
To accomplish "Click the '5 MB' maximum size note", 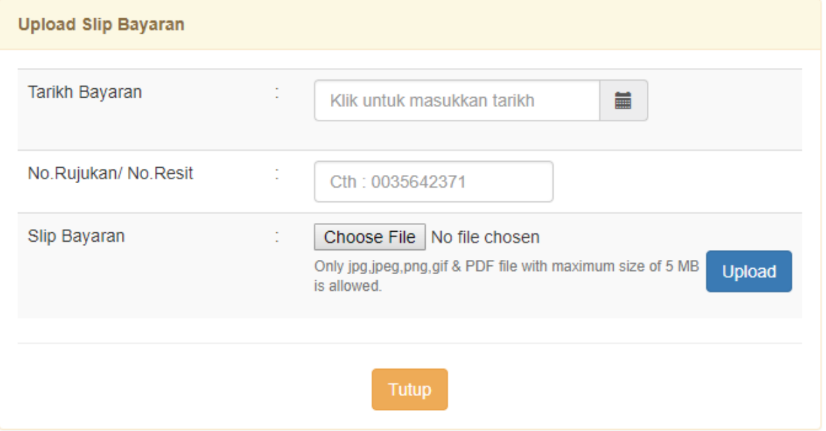I will 682,266.
